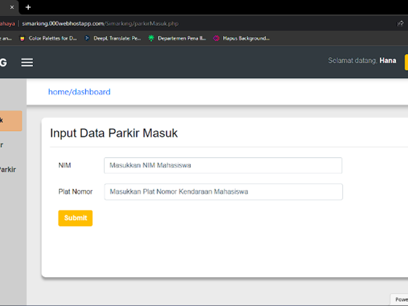408x306 pixels.
Task: Click the Hana username in header
Action: point(387,61)
